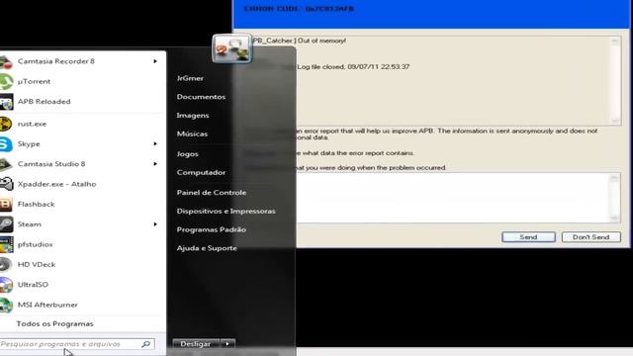Screen dimensions: 633x356
Task: Open the JrGmer user folder
Action: [x=190, y=78]
